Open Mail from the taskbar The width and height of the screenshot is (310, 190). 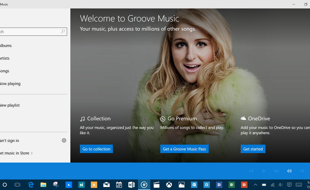106,185
